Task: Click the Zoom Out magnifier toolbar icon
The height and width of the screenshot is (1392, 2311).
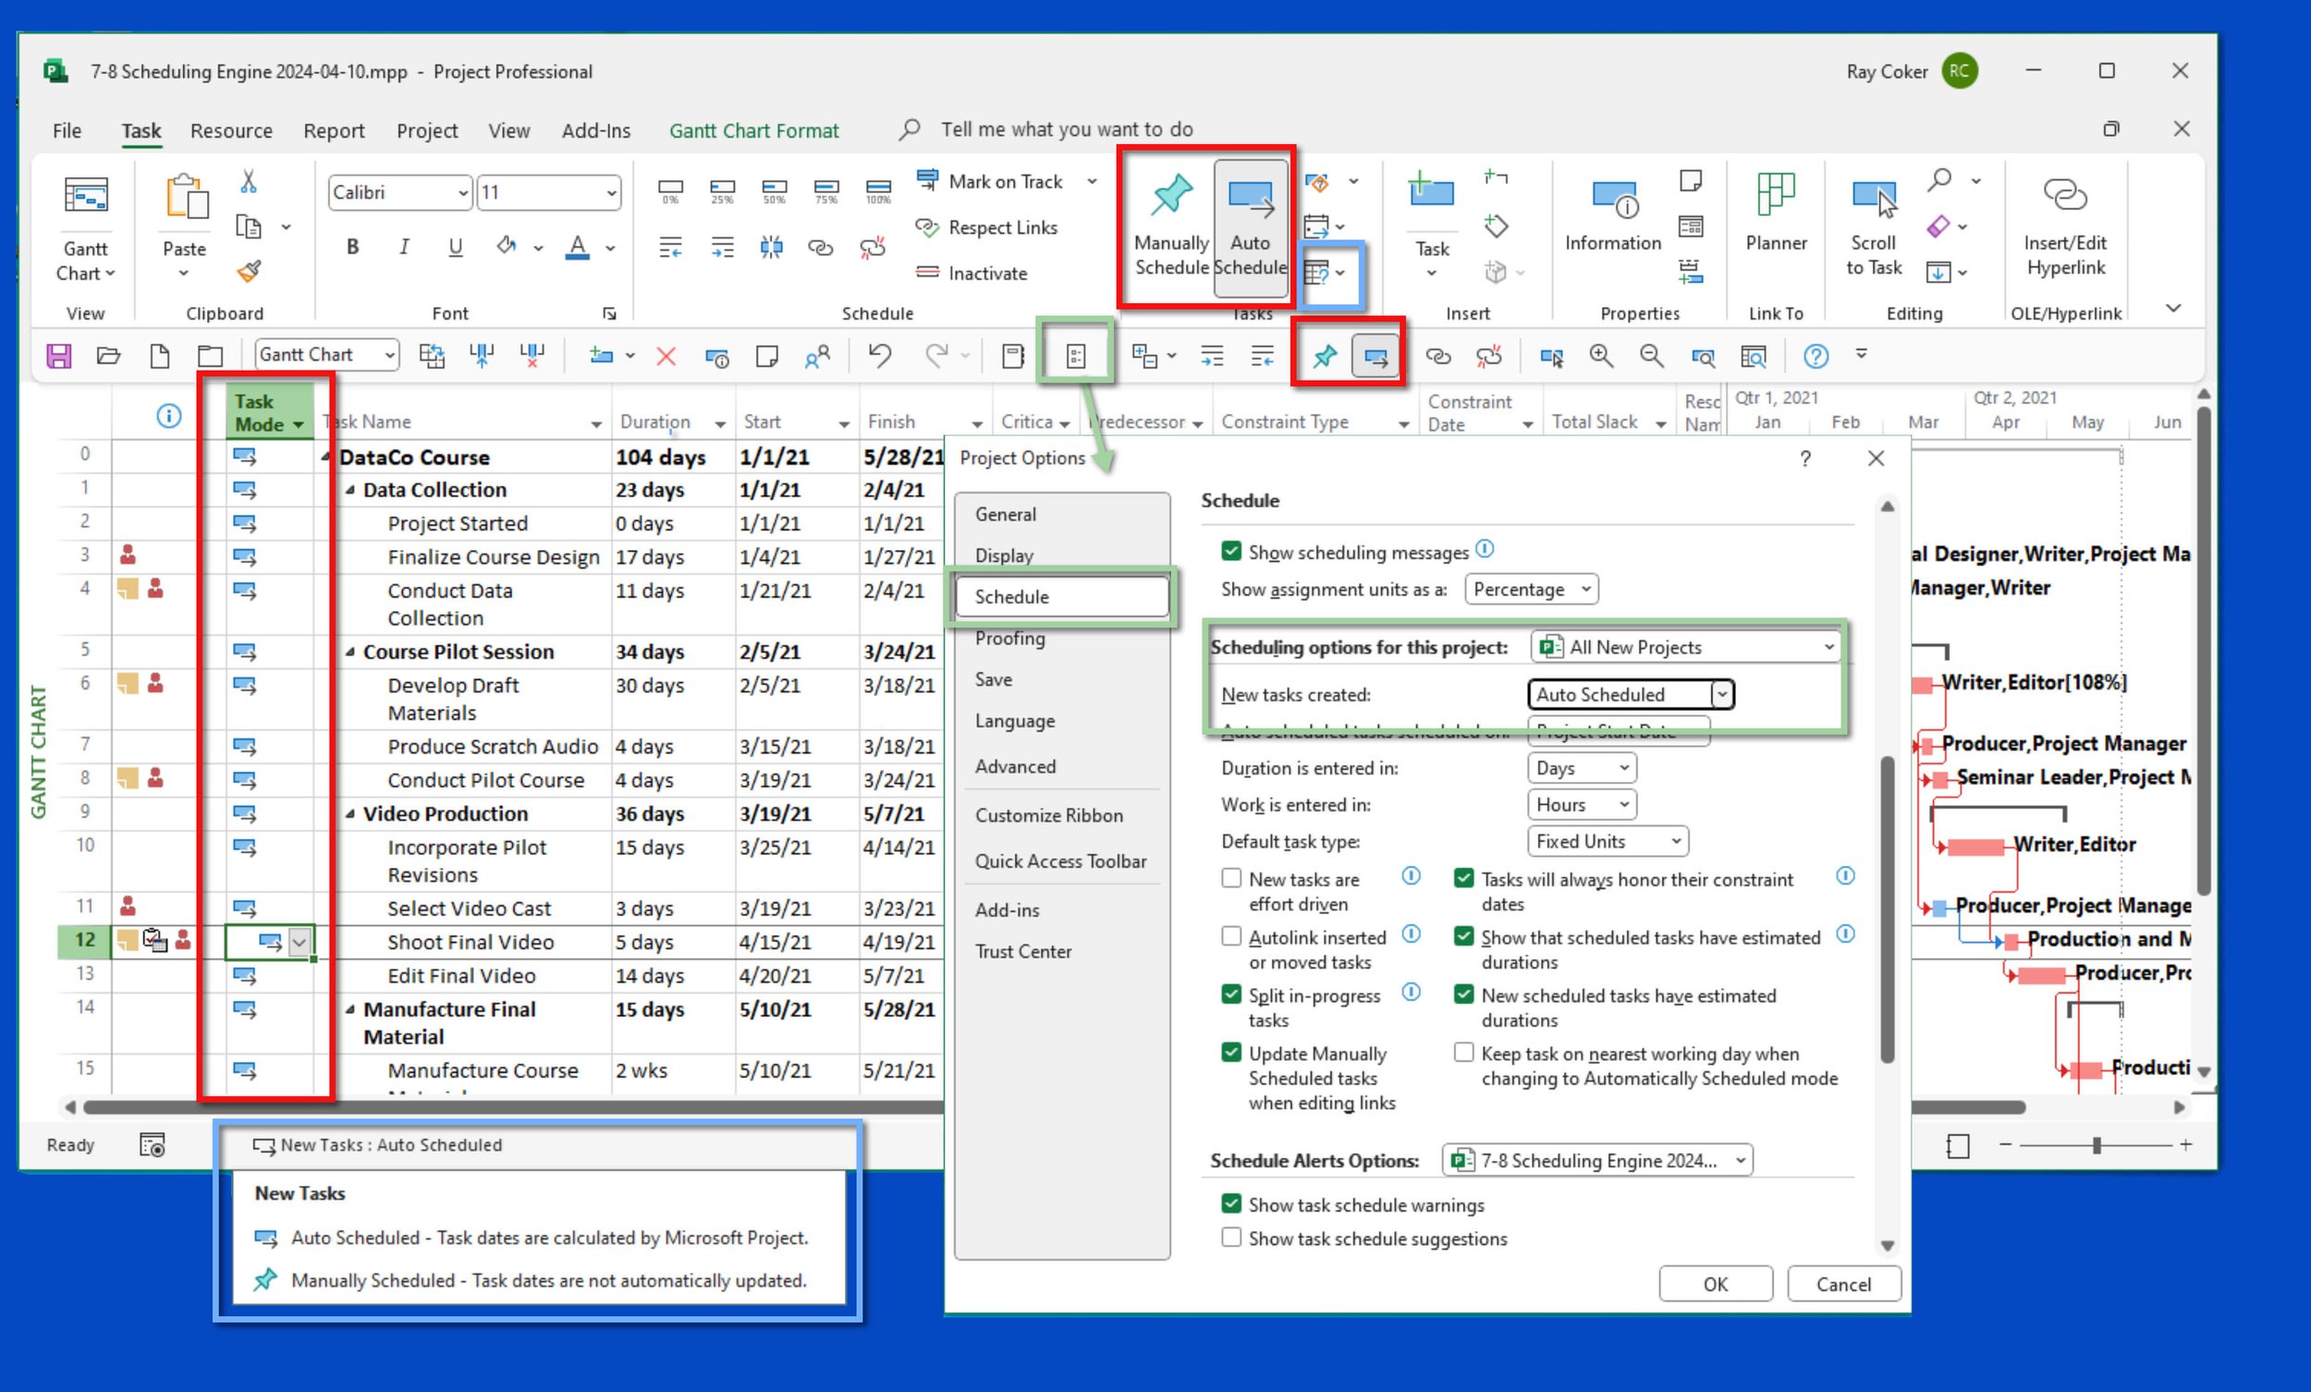Action: pos(1652,356)
